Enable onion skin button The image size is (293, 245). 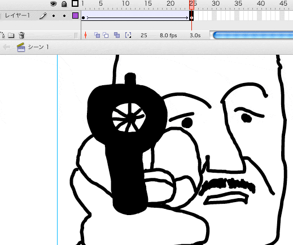click(x=97, y=35)
